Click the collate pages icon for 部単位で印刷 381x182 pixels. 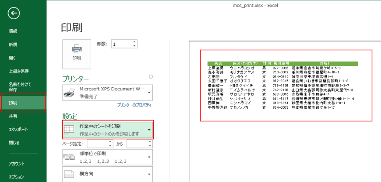69,157
